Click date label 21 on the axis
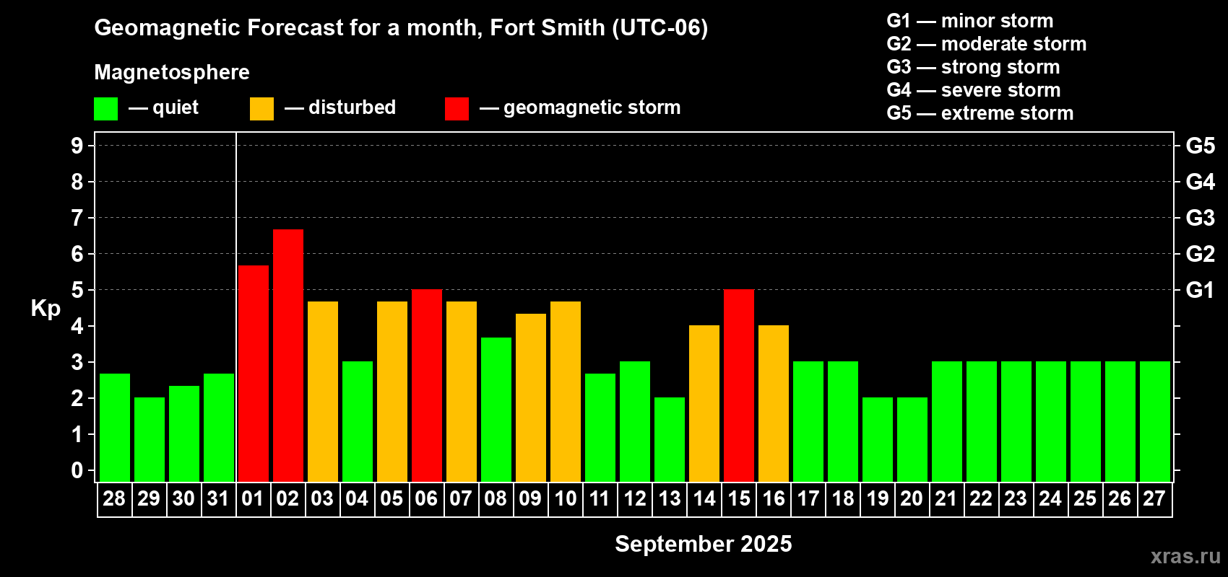1228x577 pixels. [x=946, y=499]
